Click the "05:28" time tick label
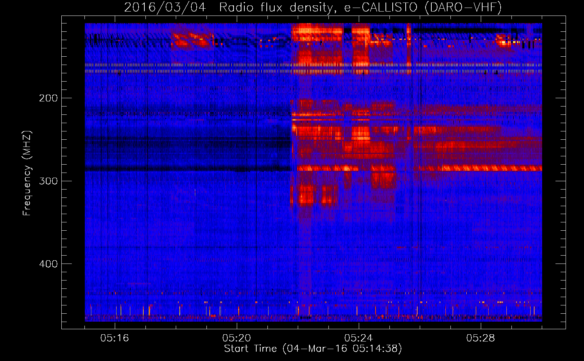This screenshot has height=361, width=584. 481,338
